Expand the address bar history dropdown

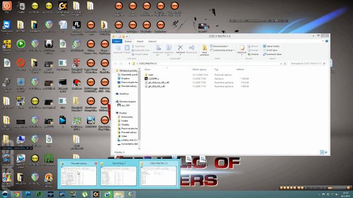click(x=281, y=64)
